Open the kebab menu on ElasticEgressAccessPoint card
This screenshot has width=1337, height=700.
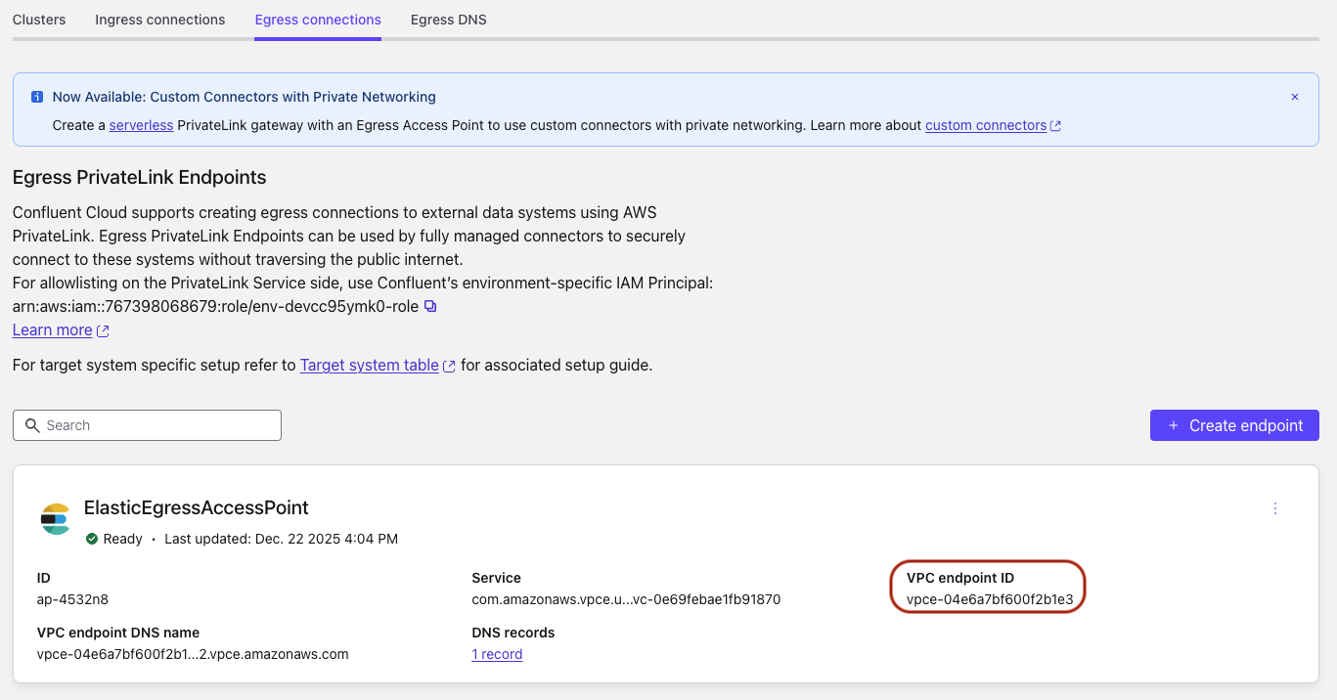tap(1274, 508)
